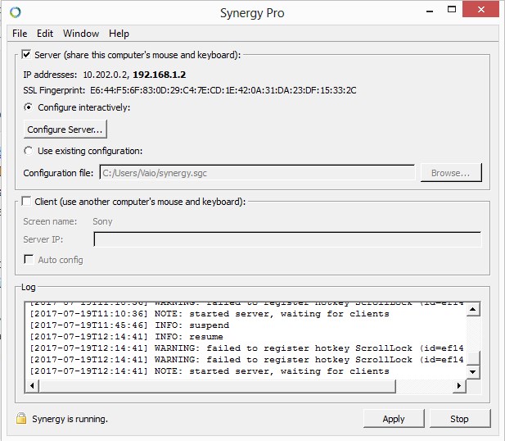The width and height of the screenshot is (505, 441).
Task: Close the Synergy Pro window
Action: (x=480, y=9)
